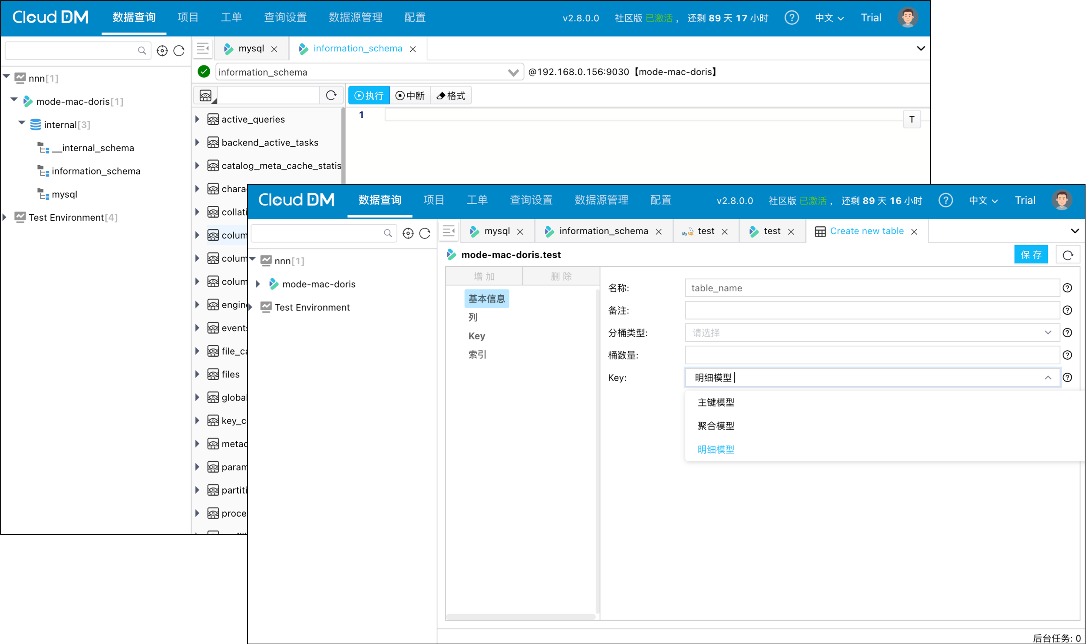Screen dimensions: 1086x644
Task: Open the 分桶类型 dropdown
Action: pyautogui.click(x=871, y=333)
